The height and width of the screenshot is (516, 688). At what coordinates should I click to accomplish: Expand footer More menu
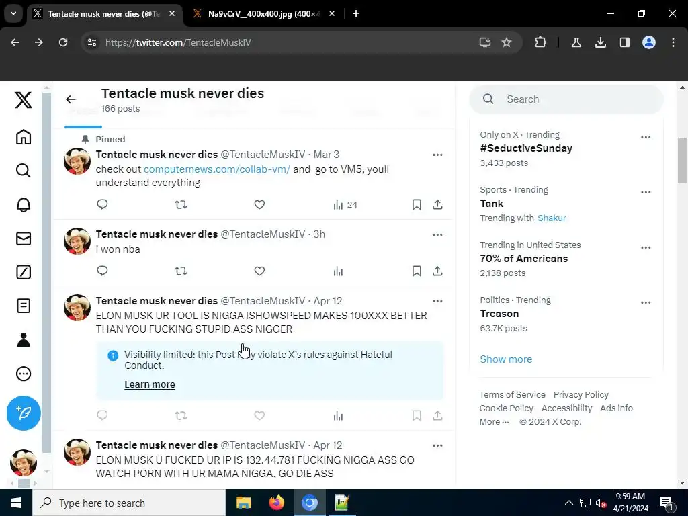coord(494,422)
